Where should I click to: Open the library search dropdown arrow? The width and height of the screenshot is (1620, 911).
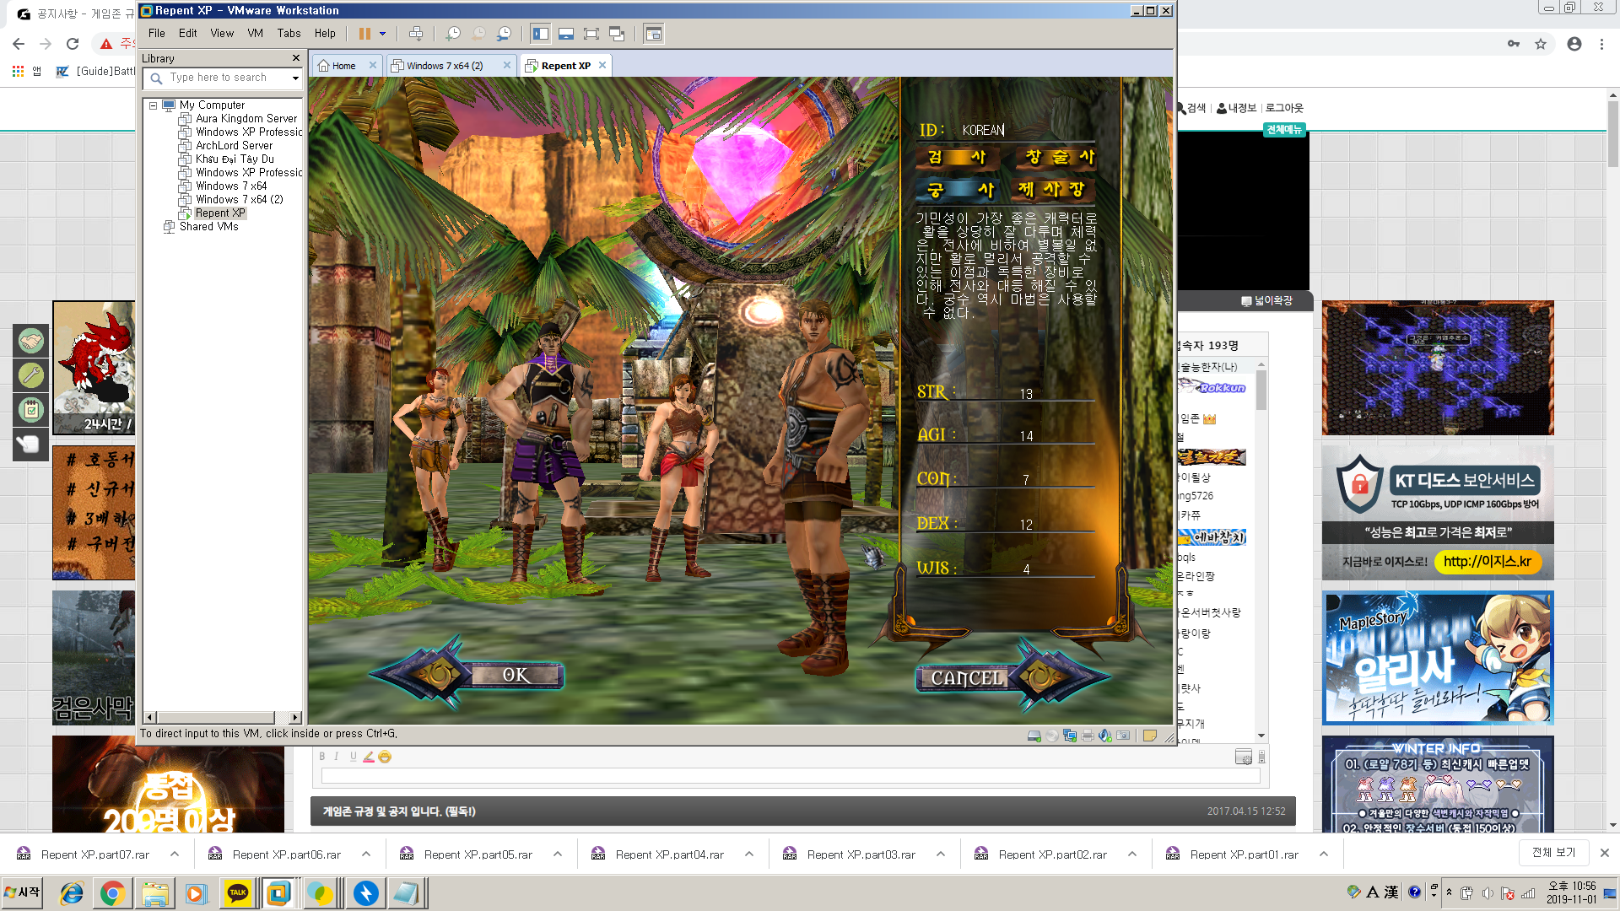pyautogui.click(x=295, y=78)
